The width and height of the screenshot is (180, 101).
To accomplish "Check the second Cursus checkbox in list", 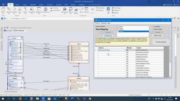I will click(118, 28).
